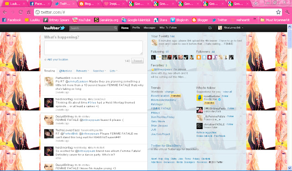The height and width of the screenshot is (171, 292).
Task: Click scrollbar down arrow
Action: pos(290,168)
